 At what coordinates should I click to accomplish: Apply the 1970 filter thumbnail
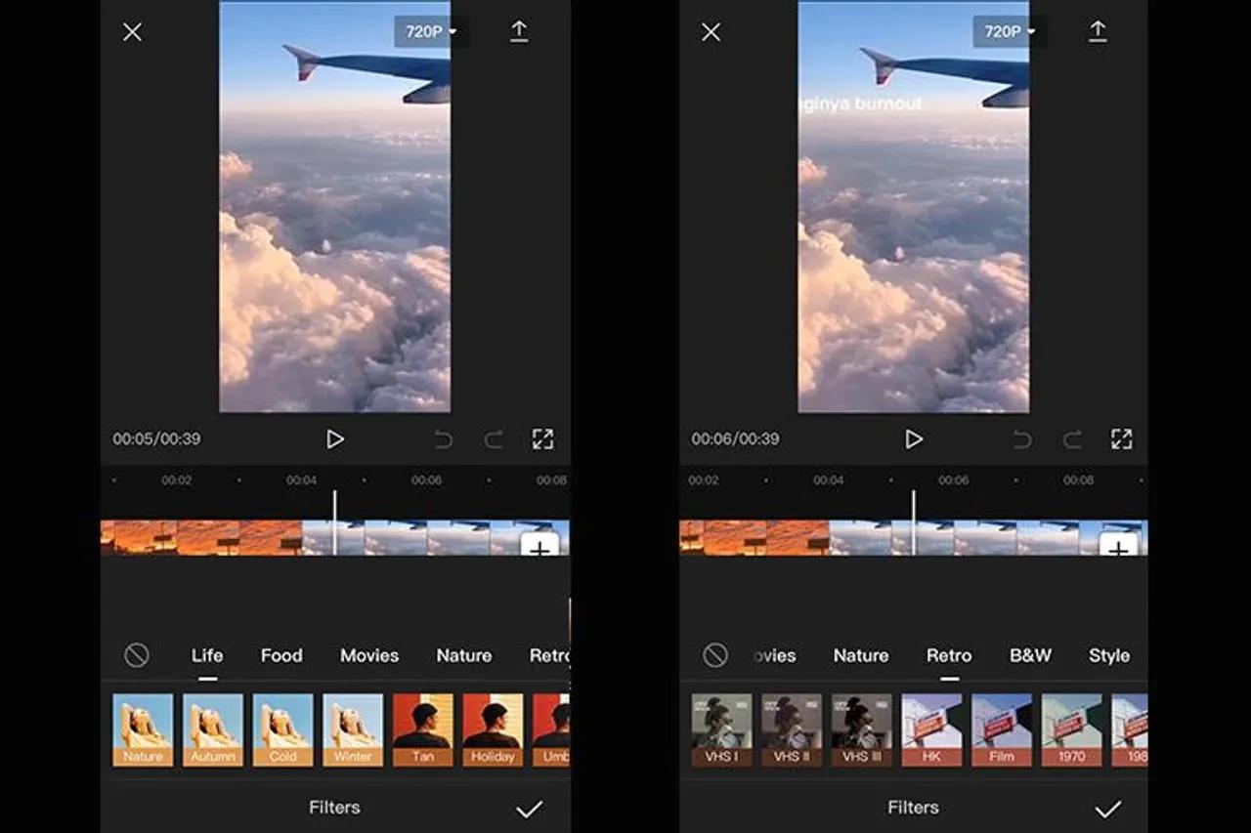[1072, 729]
